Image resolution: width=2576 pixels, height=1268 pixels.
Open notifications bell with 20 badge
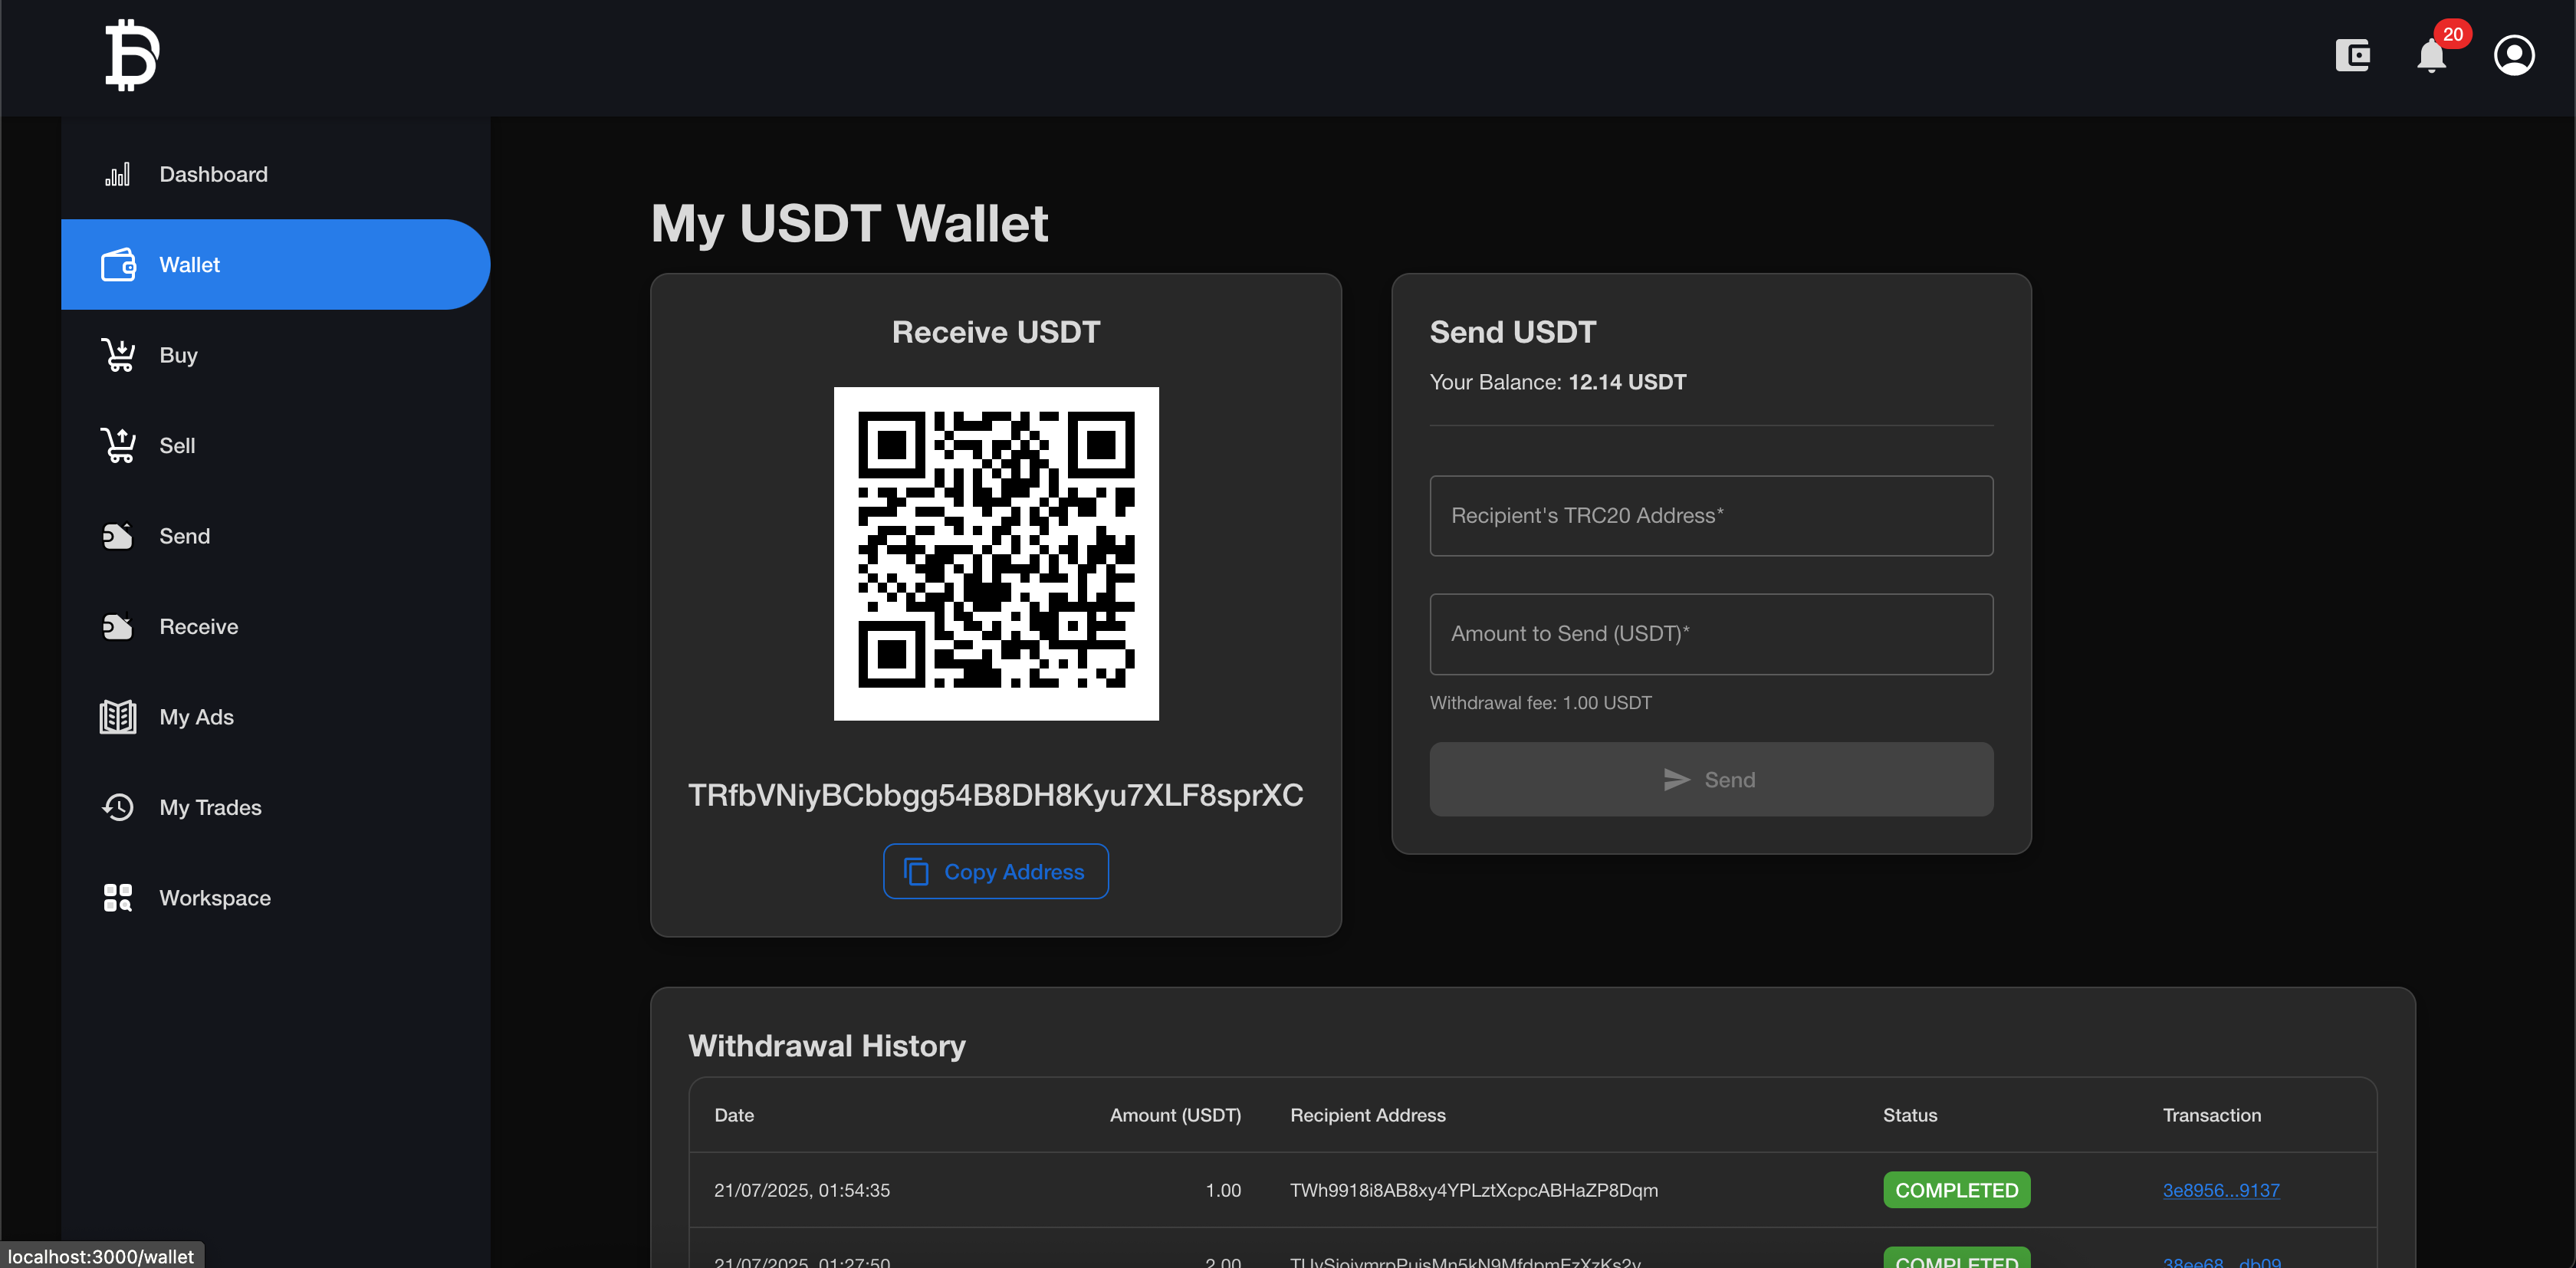2432,55
